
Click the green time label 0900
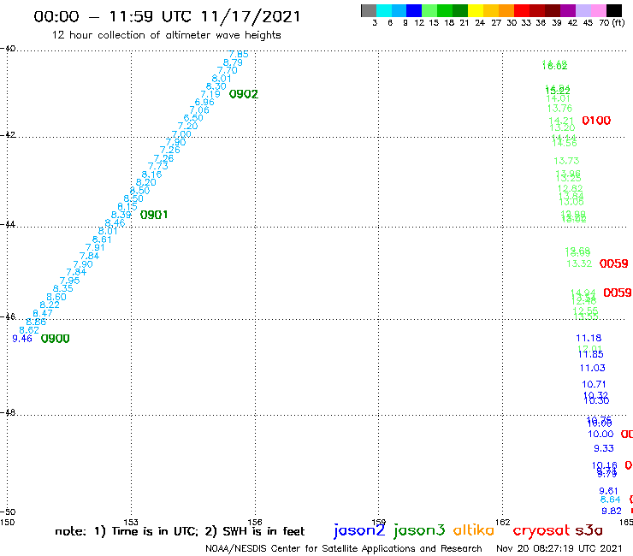point(56,339)
